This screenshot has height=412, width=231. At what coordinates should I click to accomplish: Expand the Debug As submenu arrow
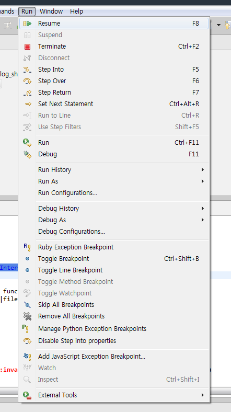[203, 220]
